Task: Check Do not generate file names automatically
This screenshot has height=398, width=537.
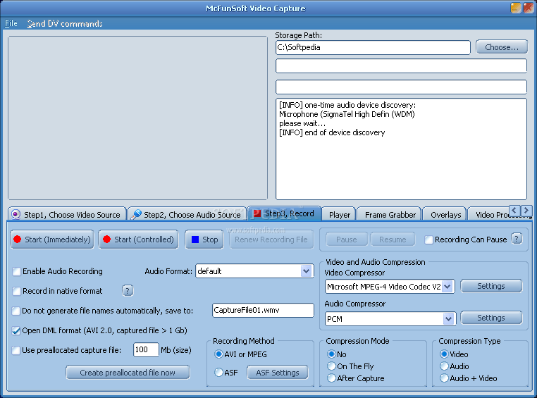Action: [16, 311]
